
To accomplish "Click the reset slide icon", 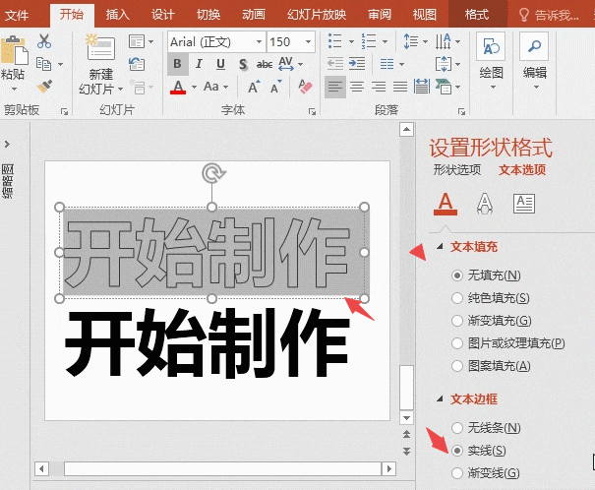I will click(x=137, y=64).
